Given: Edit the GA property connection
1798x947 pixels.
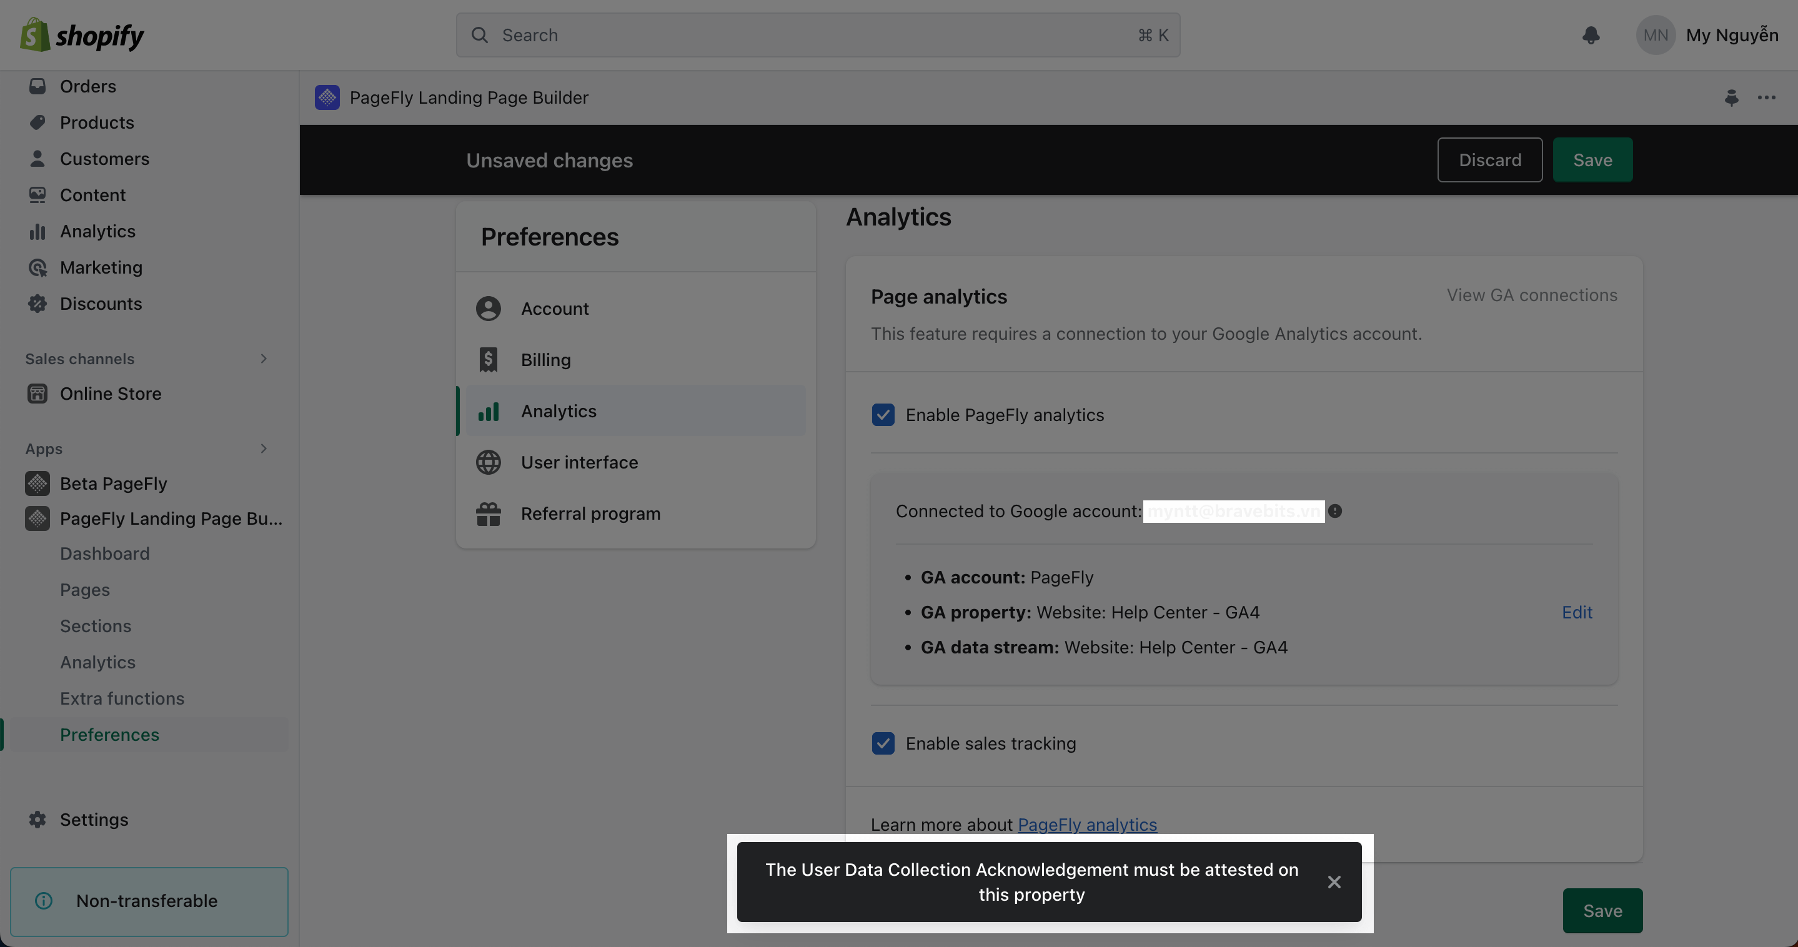Looking at the screenshot, I should click(1577, 612).
